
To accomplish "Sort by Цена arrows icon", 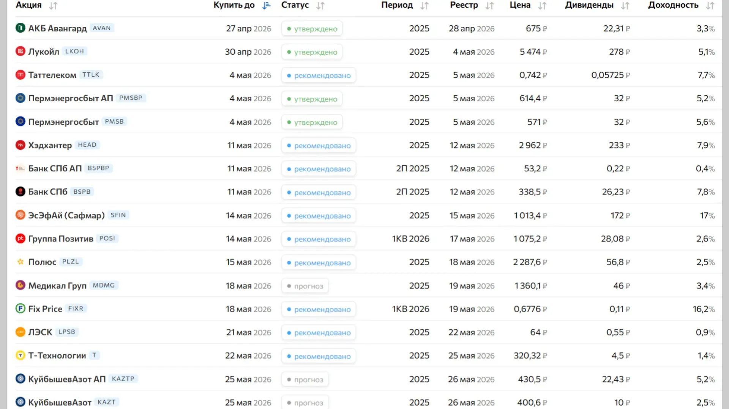I will coord(542,6).
